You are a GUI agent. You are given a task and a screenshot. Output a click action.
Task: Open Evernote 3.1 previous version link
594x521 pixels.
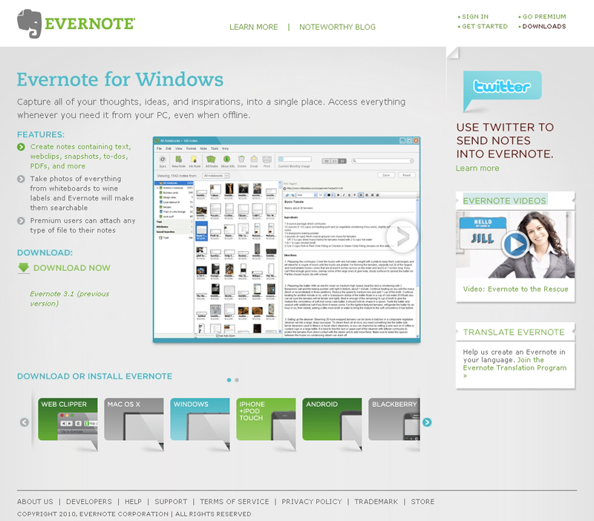(69, 298)
